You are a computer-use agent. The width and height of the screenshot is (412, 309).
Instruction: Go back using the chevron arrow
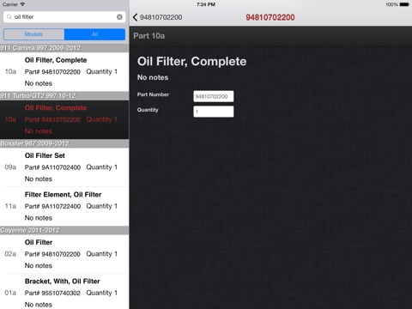click(x=135, y=17)
